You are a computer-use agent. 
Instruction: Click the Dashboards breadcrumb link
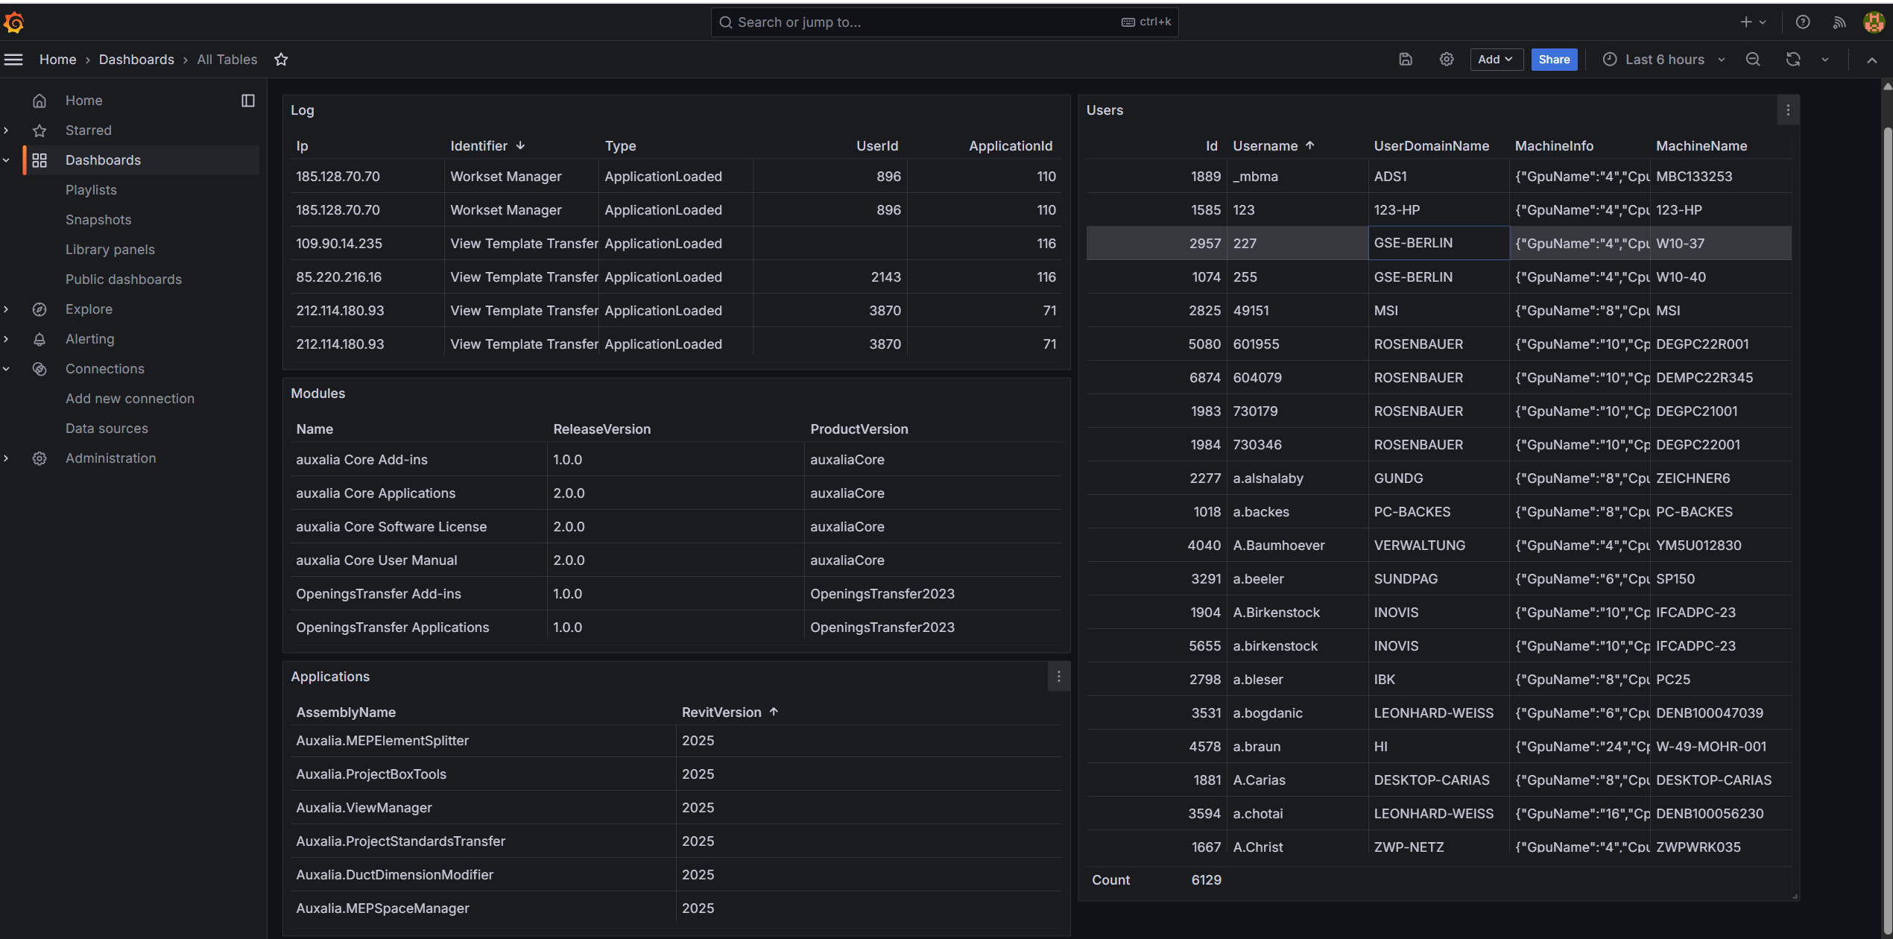136,60
